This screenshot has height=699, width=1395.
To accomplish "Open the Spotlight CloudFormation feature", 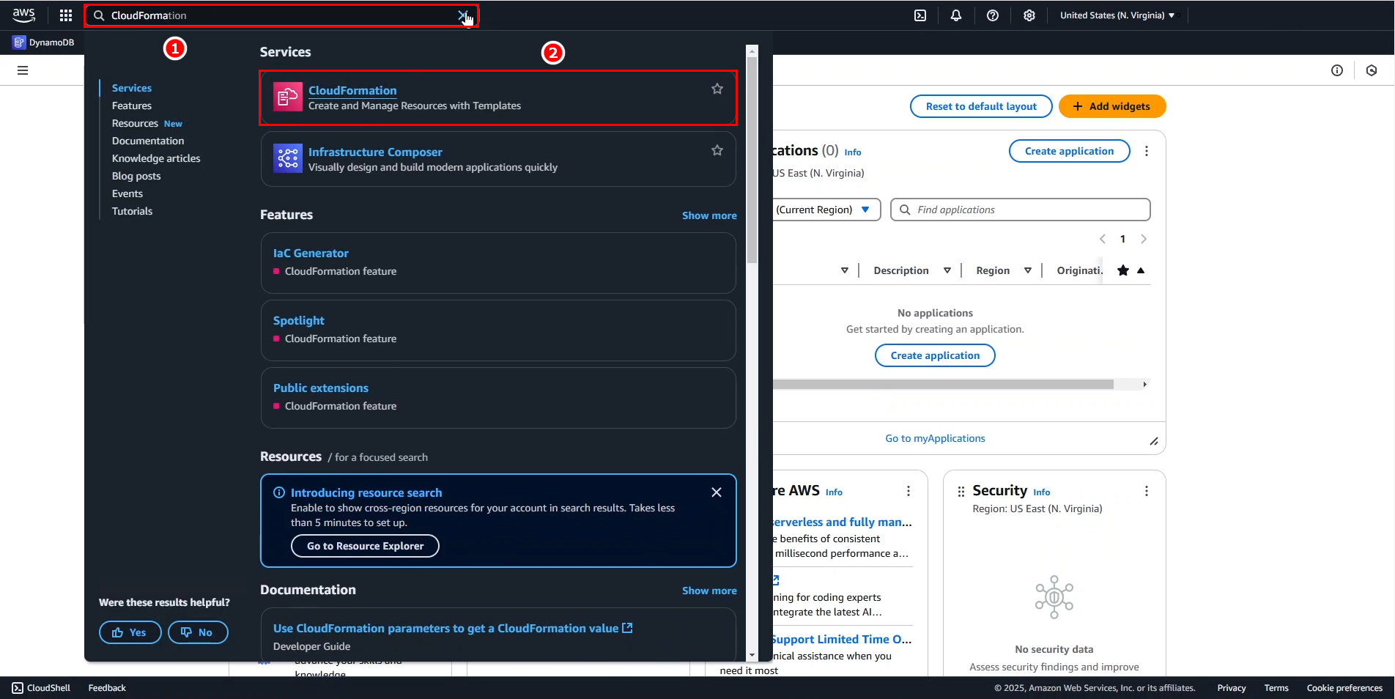I will pos(299,320).
